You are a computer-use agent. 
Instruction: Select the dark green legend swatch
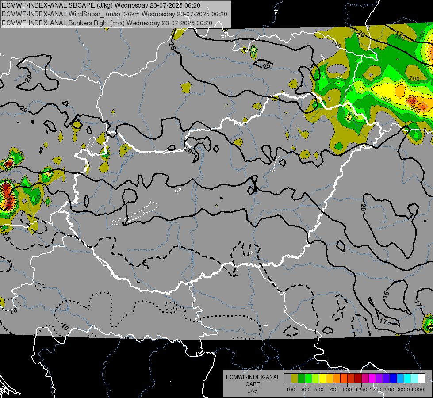pos(301,378)
